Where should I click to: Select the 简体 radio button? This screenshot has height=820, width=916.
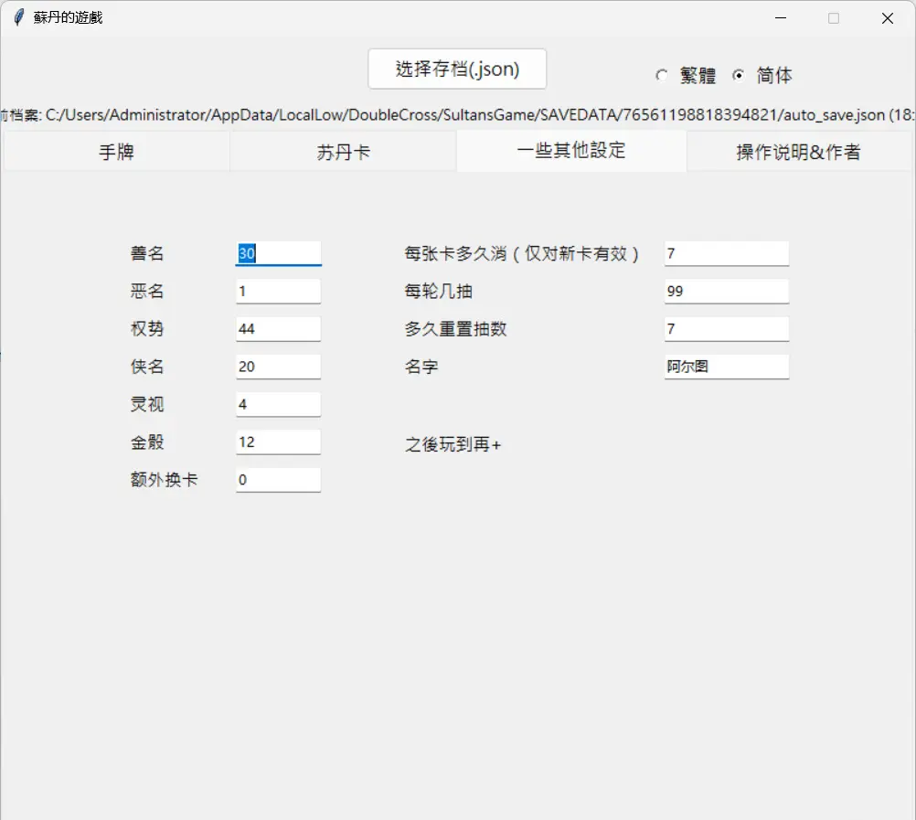click(x=739, y=76)
